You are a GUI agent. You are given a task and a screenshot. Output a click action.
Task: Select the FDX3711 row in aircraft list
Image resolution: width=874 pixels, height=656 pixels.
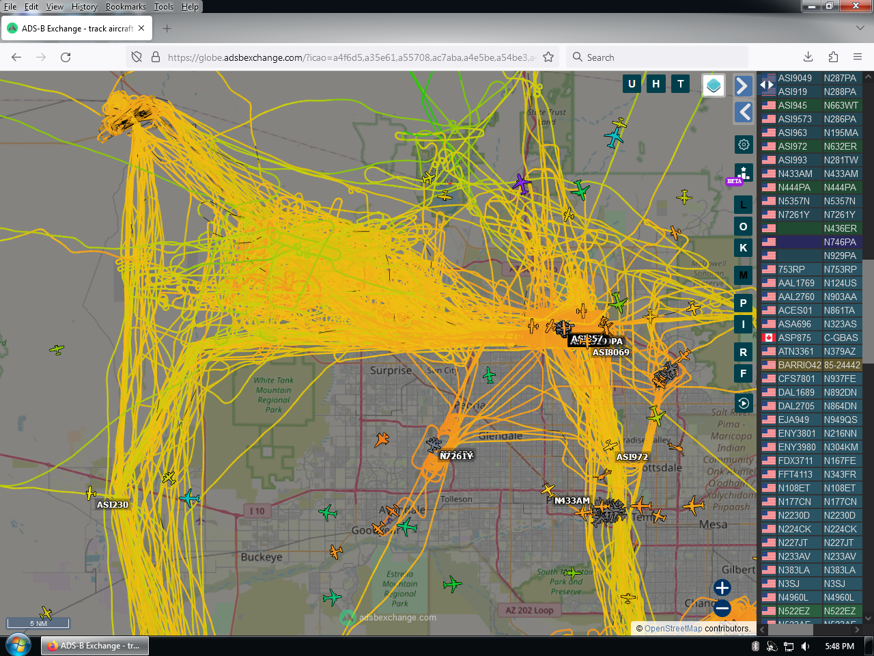(x=812, y=461)
